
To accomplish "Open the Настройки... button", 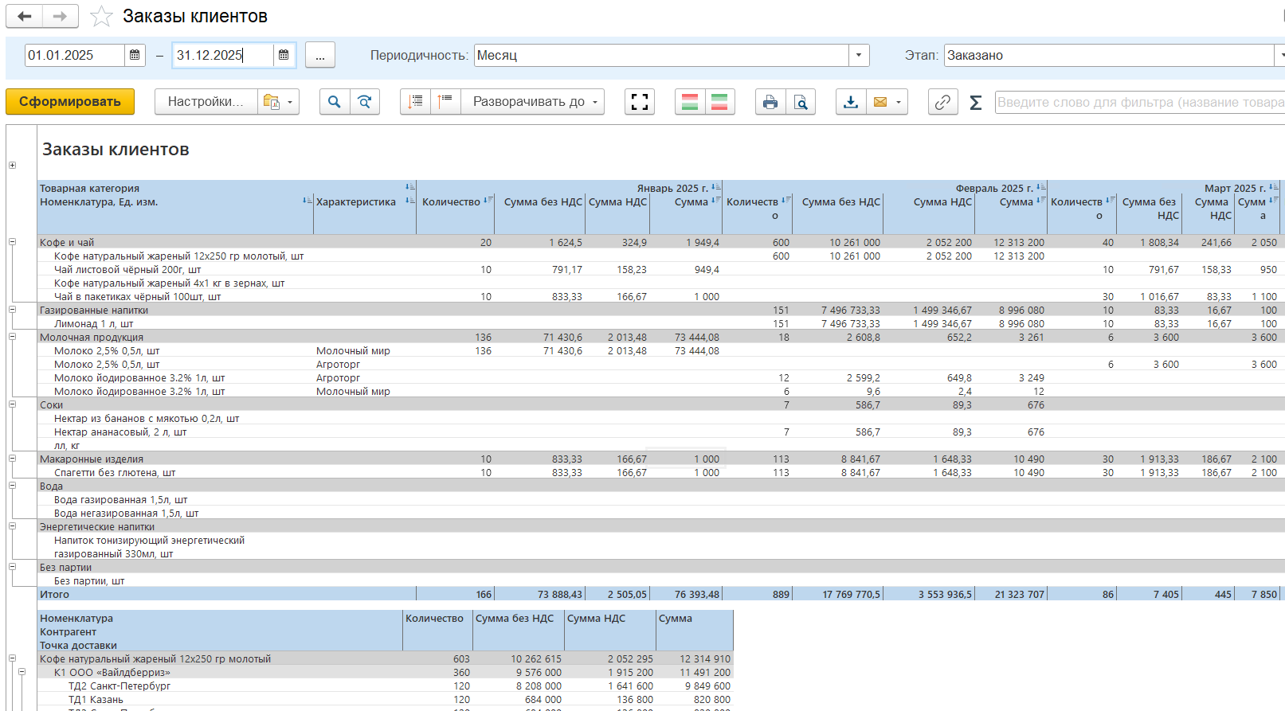I will tap(206, 102).
